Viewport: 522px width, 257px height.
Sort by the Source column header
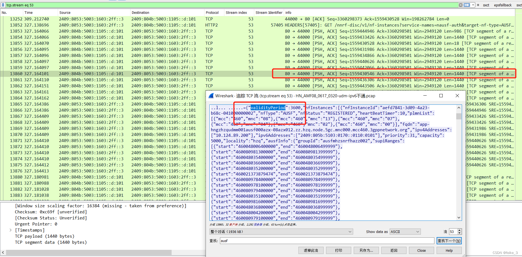94,12
